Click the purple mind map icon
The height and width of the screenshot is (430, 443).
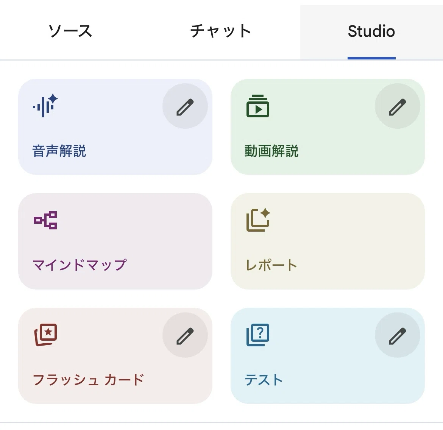tap(45, 220)
